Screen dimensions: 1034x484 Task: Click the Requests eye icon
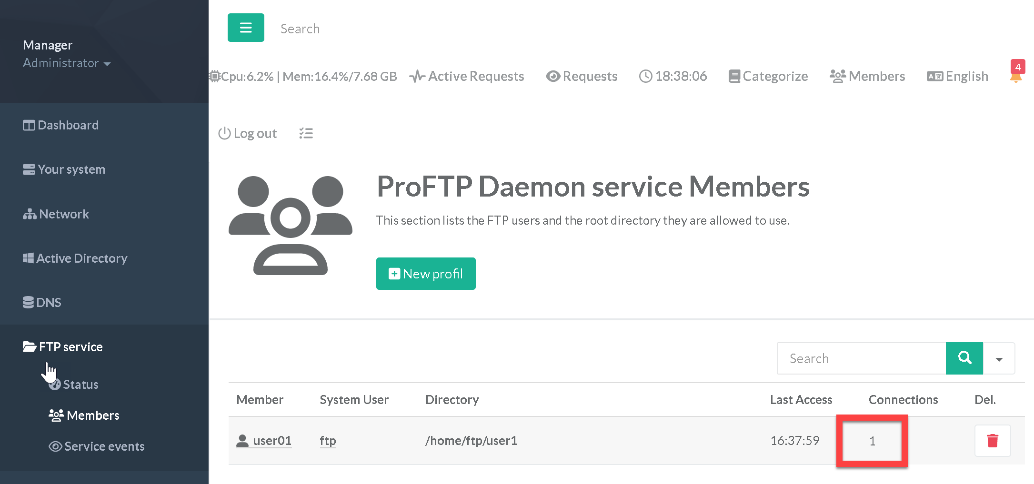pyautogui.click(x=552, y=76)
